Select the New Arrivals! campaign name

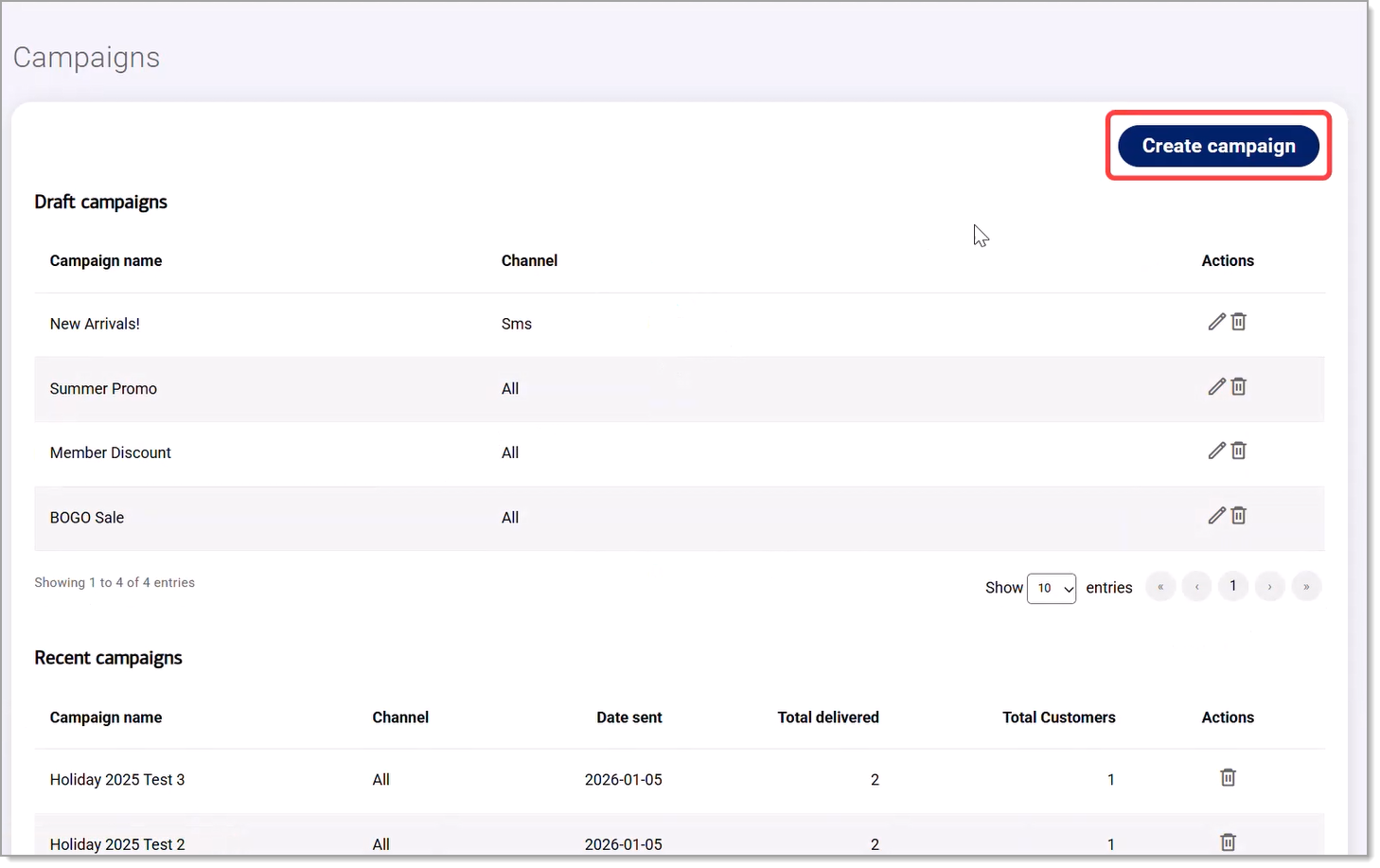(95, 324)
